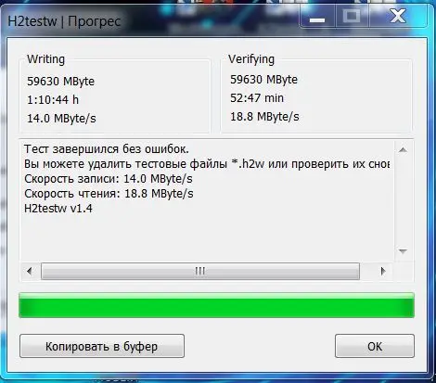Click the line about deleting *.h2w files

pos(207,164)
